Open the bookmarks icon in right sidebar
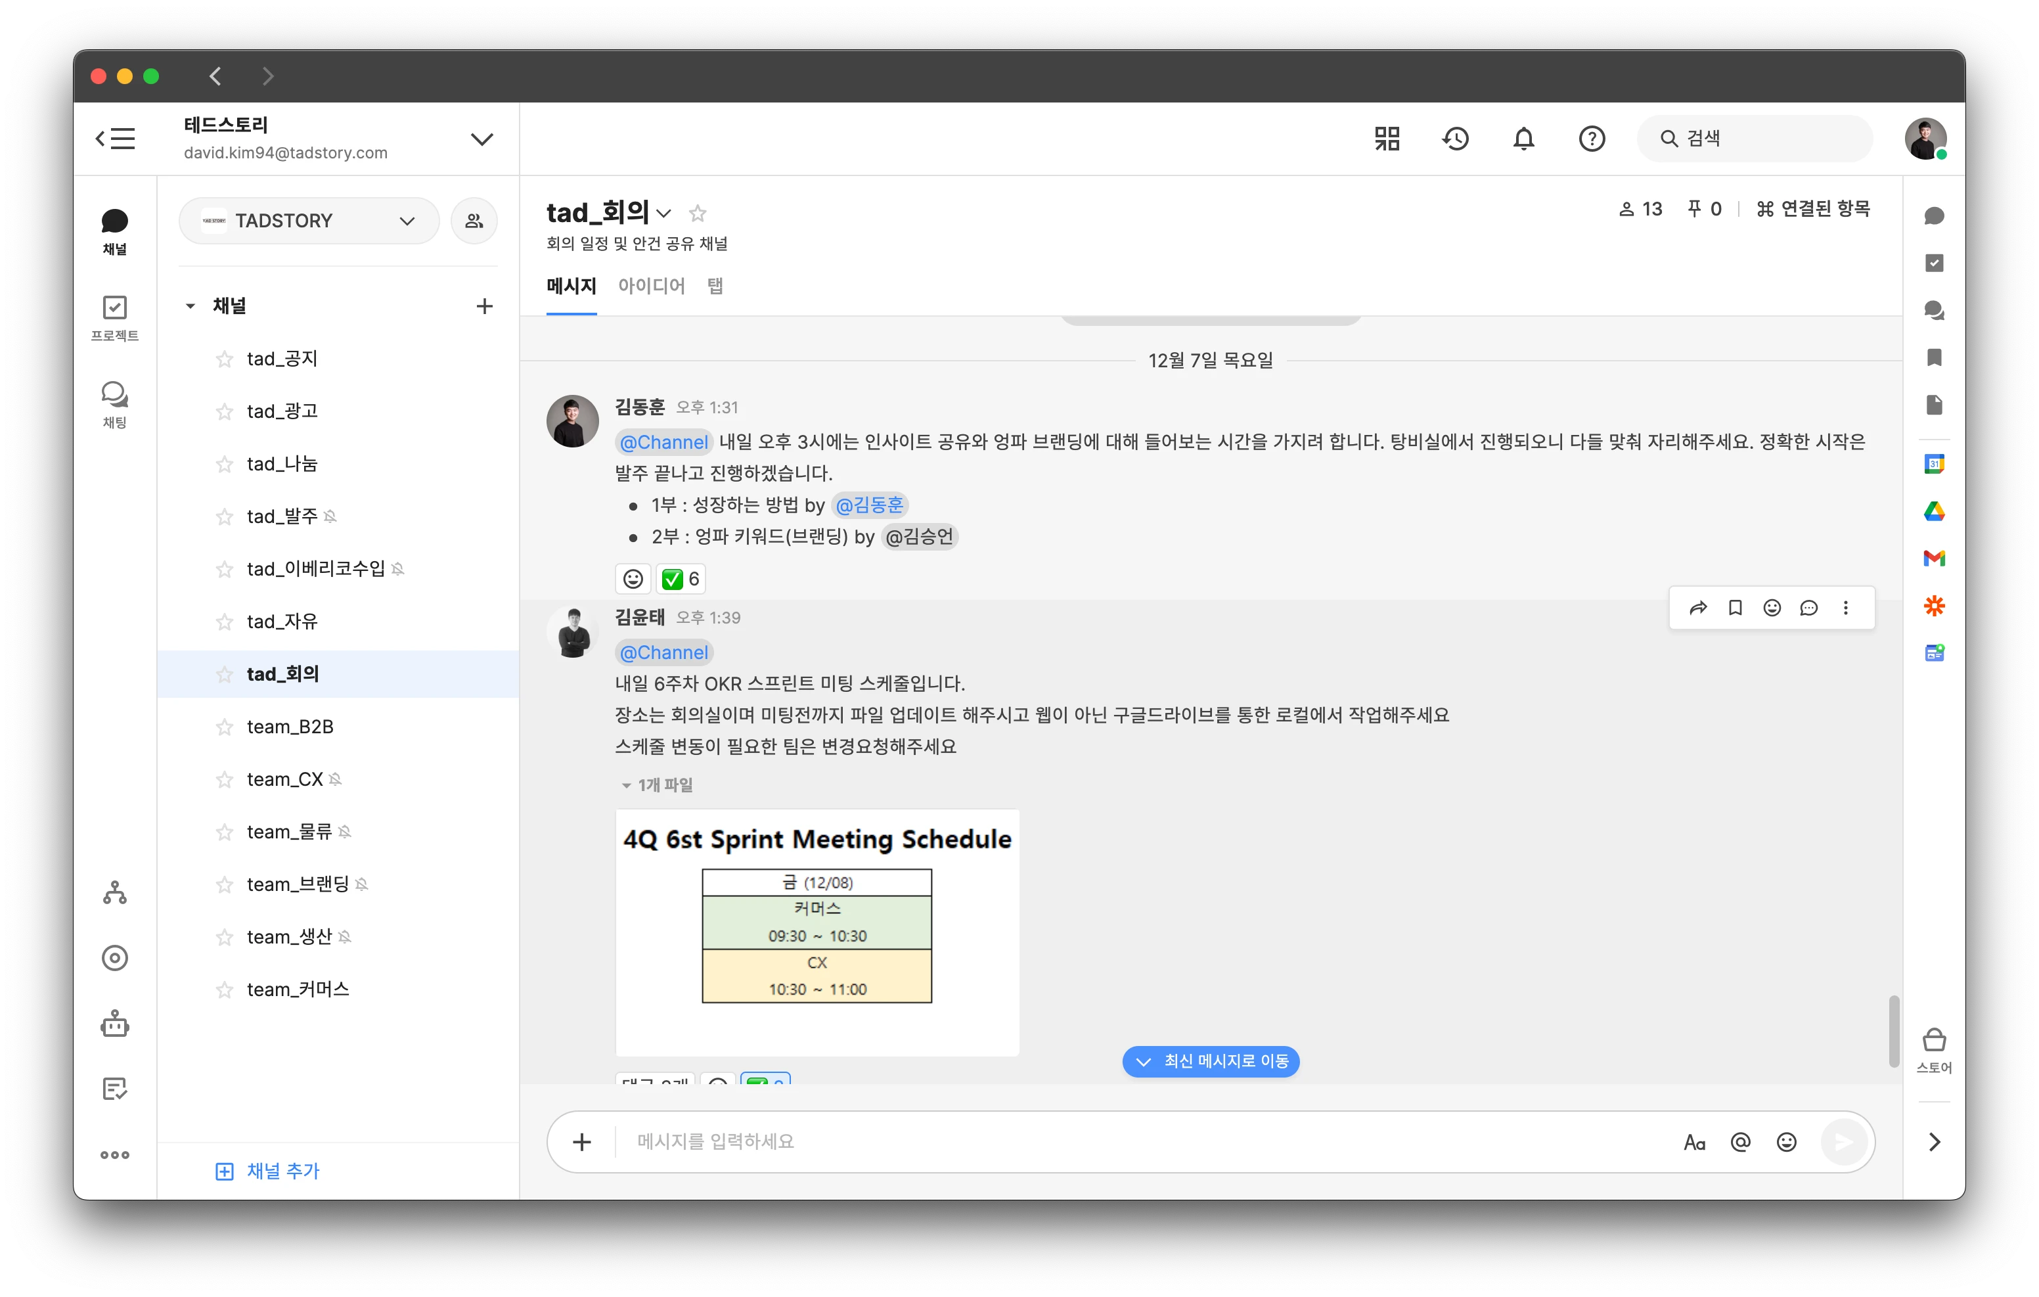 click(1934, 357)
